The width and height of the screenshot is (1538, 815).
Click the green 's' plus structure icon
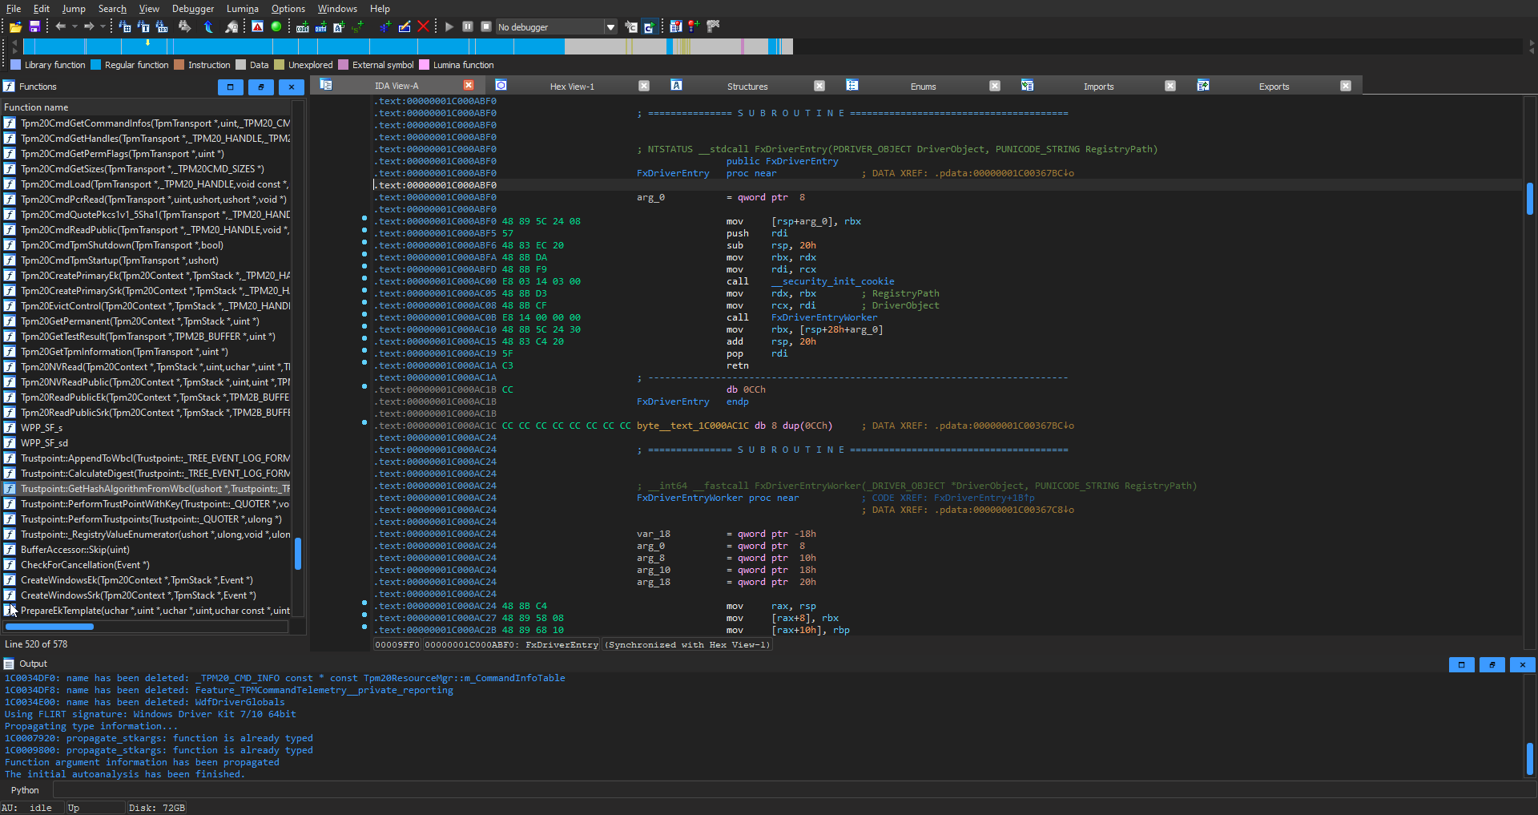point(357,26)
